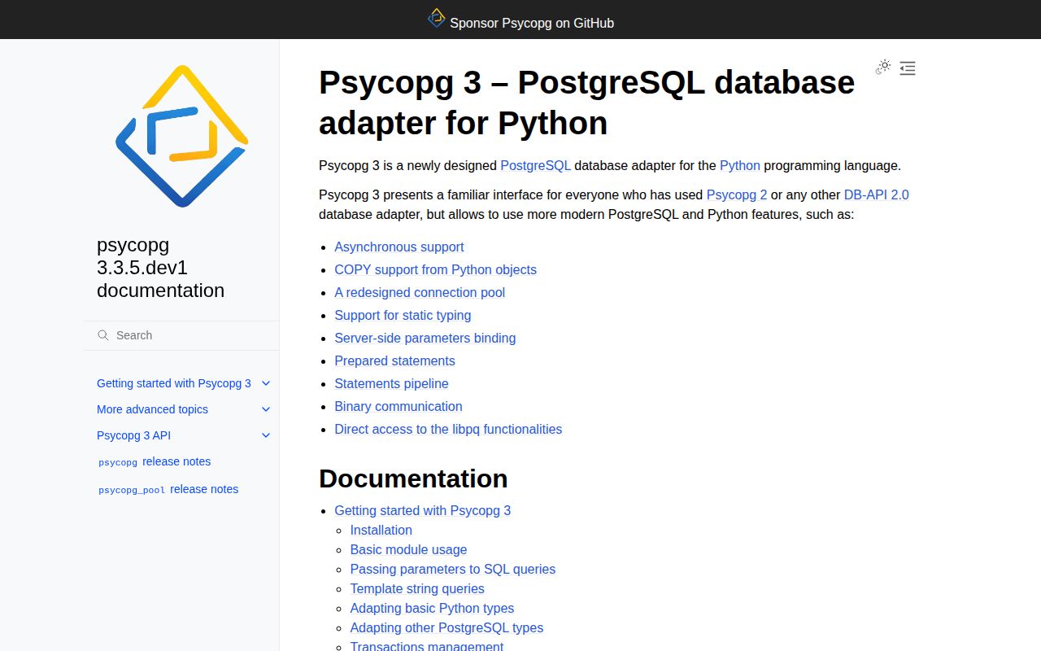
Task: Open the Installation link
Action: (381, 530)
